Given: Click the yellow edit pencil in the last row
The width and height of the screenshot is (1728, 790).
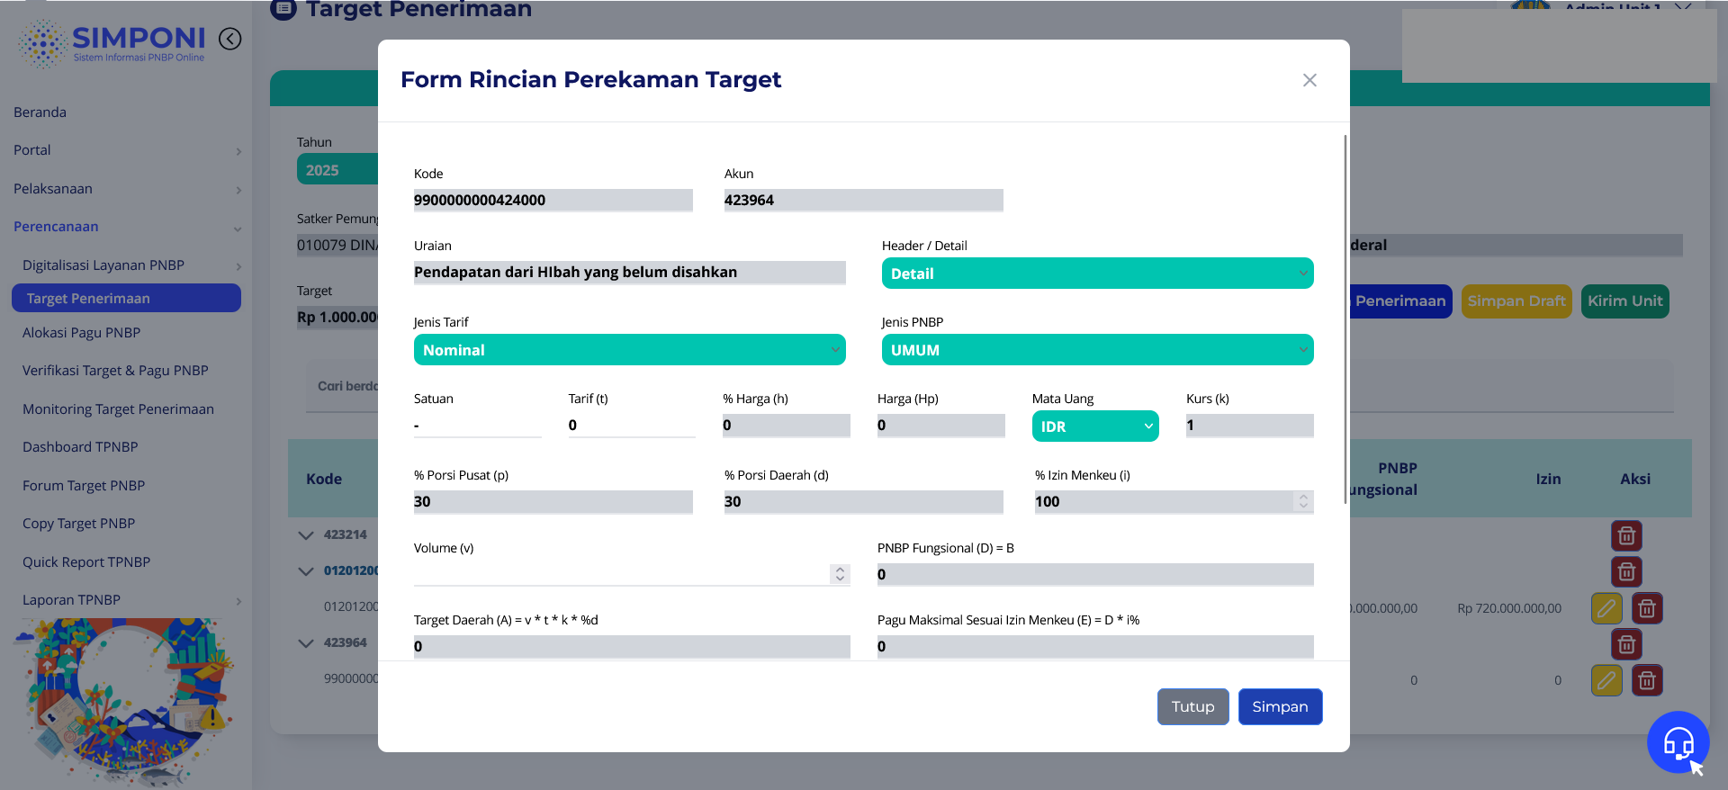Looking at the screenshot, I should pyautogui.click(x=1606, y=680).
